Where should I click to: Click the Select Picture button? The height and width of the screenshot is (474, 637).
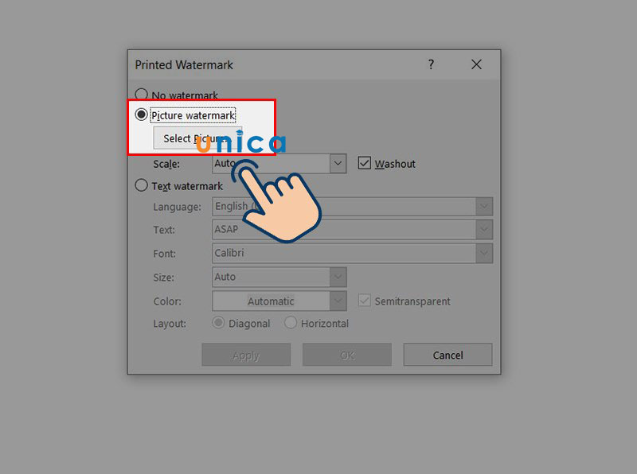pyautogui.click(x=197, y=138)
